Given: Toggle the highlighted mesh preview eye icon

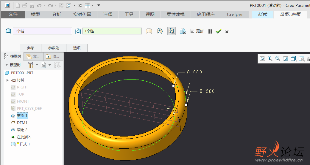Looking at the screenshot, I should (172, 31).
